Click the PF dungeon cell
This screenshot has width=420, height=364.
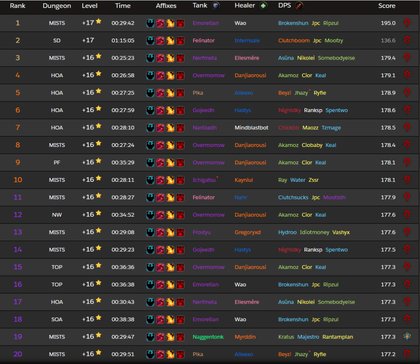point(57,162)
